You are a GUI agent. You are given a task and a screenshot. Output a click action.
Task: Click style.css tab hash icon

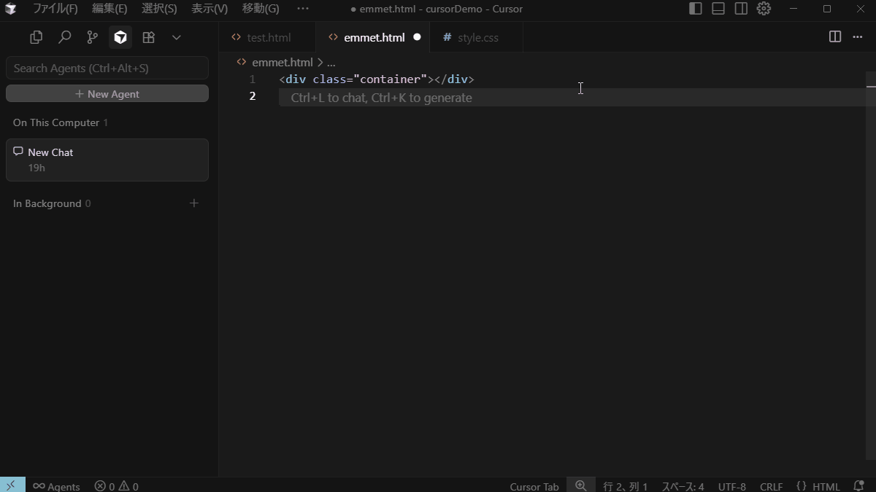coord(447,37)
